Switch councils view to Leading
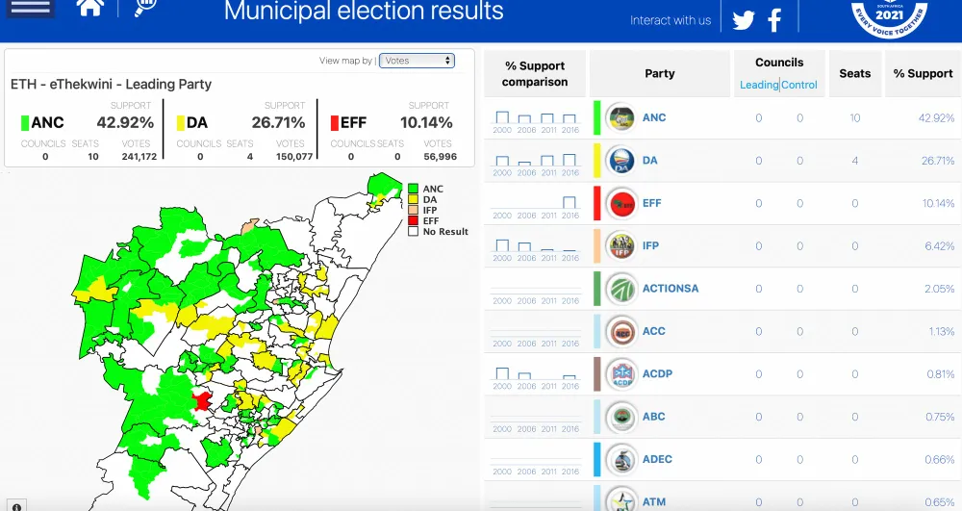Image resolution: width=962 pixels, height=511 pixels. click(x=758, y=85)
